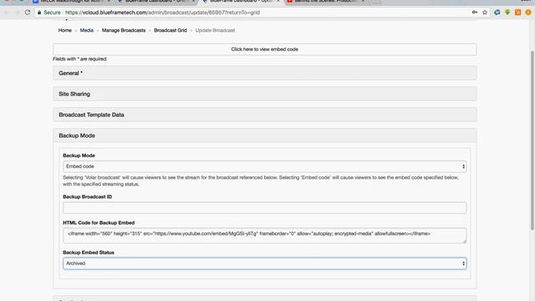
Task: Click the browser forward arrow
Action: click(x=17, y=13)
